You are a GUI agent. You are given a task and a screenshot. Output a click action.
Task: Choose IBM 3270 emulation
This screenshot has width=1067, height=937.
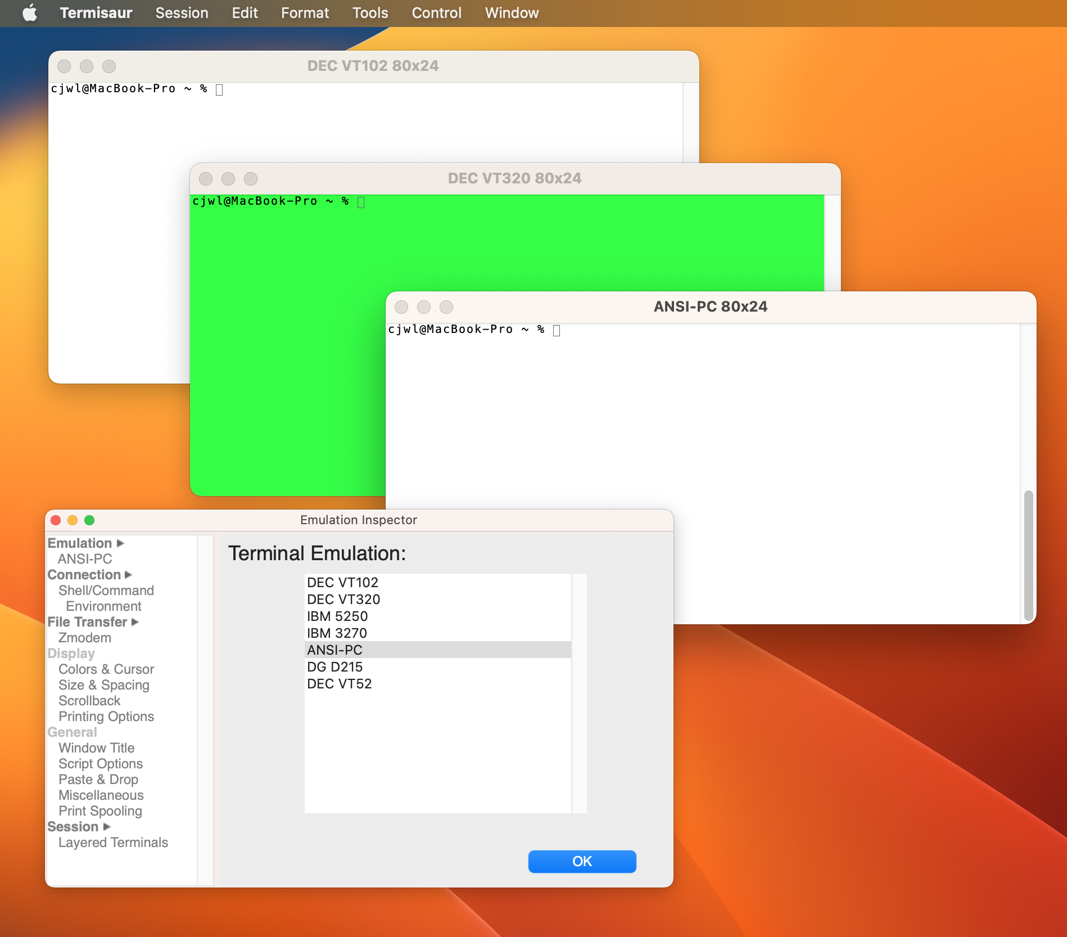[438, 633]
